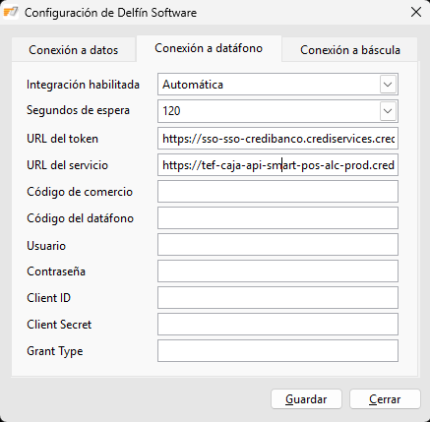430x422 pixels.
Task: Open the Segundos de espera dropdown arrow
Action: click(x=388, y=111)
